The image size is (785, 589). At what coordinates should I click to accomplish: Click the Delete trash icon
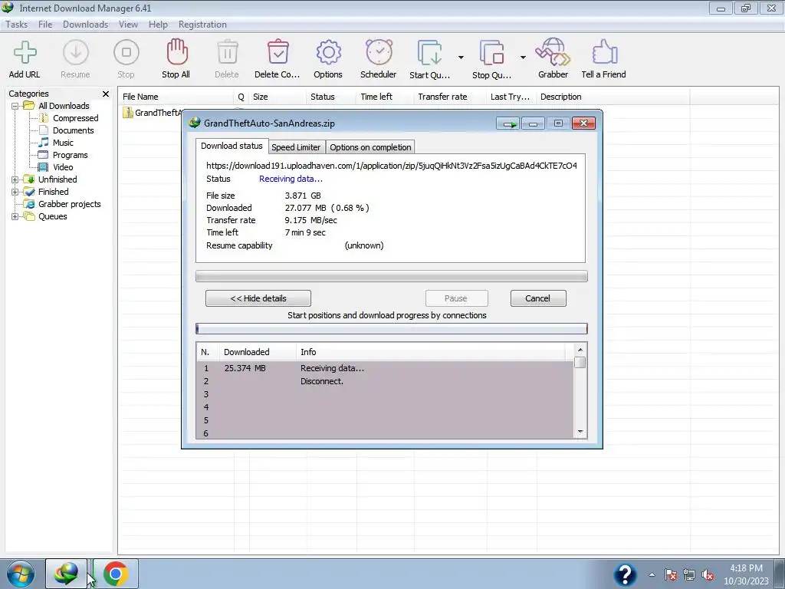(227, 52)
